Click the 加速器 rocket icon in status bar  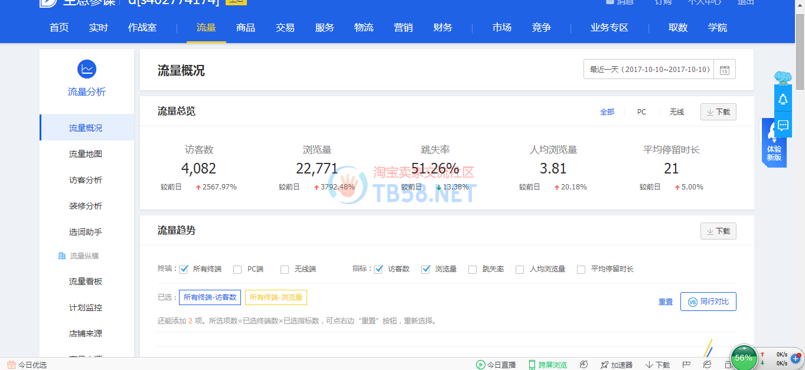click(x=604, y=365)
